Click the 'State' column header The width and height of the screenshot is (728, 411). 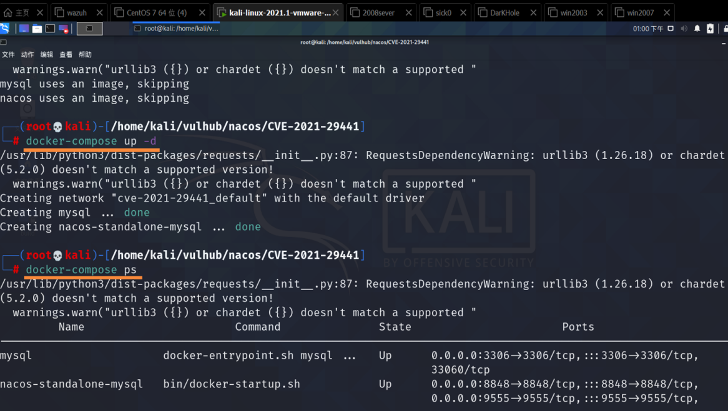[x=395, y=327]
